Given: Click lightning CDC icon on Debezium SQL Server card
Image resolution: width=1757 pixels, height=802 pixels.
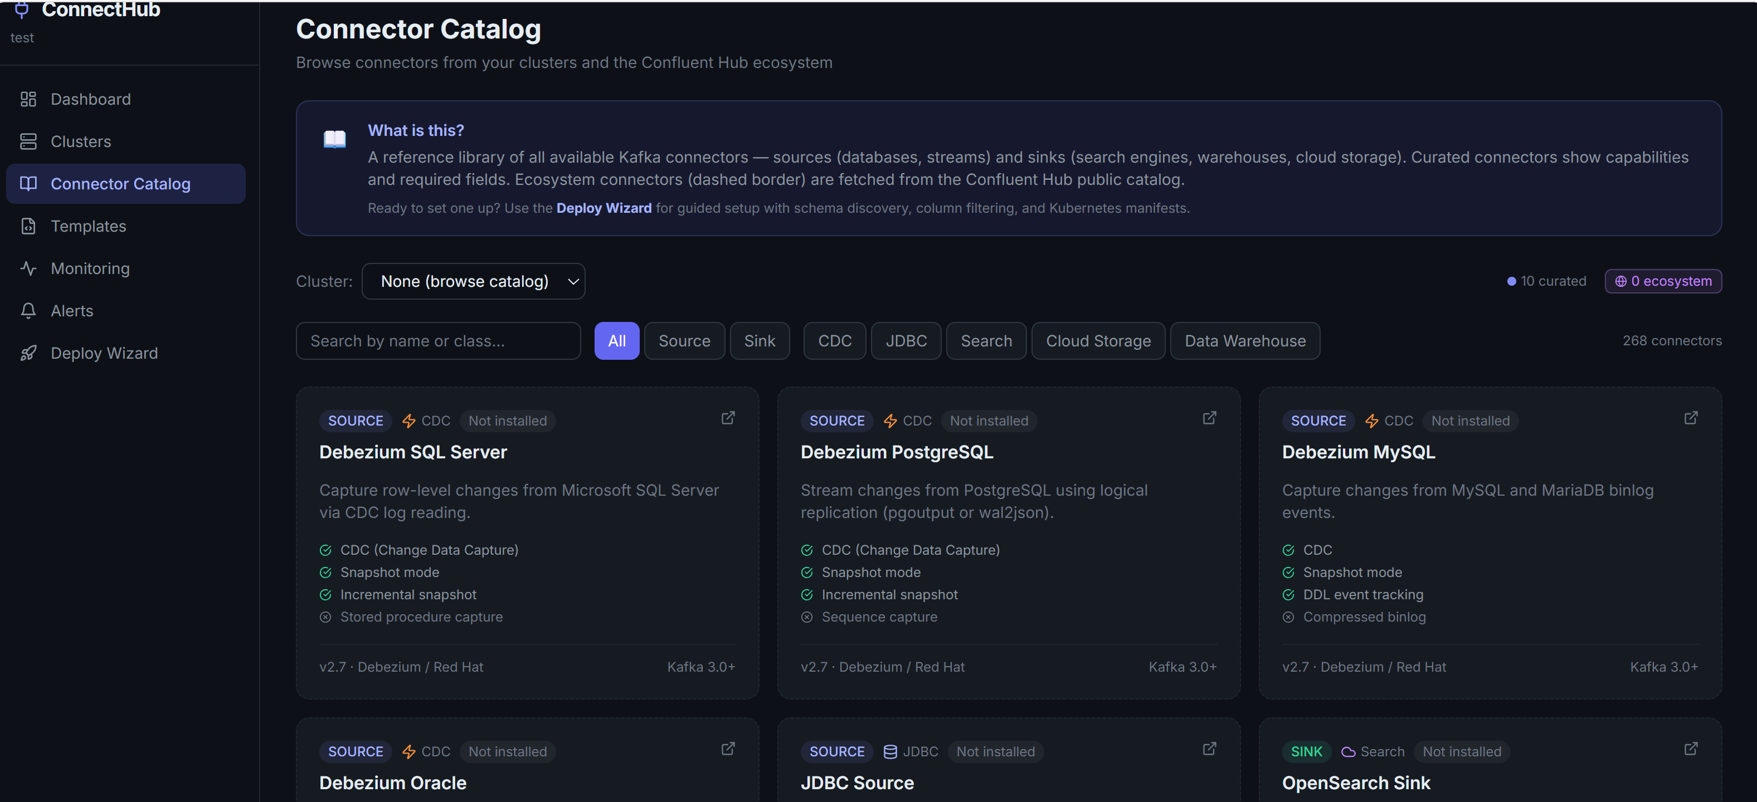Looking at the screenshot, I should [x=408, y=421].
